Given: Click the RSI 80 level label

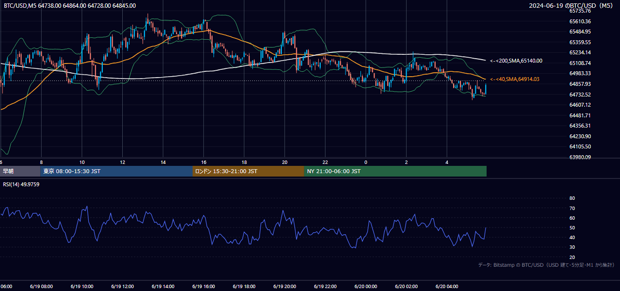Looking at the screenshot, I should coord(572,198).
